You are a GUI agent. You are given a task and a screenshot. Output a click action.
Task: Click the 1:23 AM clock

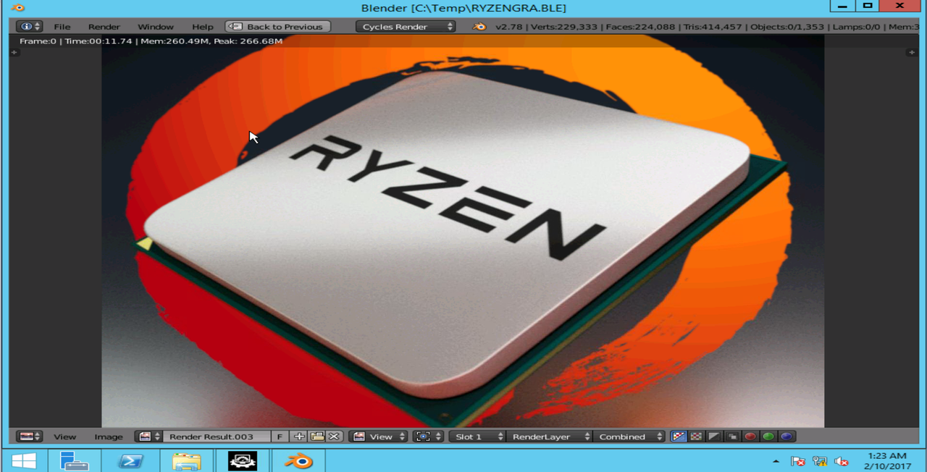(886, 456)
